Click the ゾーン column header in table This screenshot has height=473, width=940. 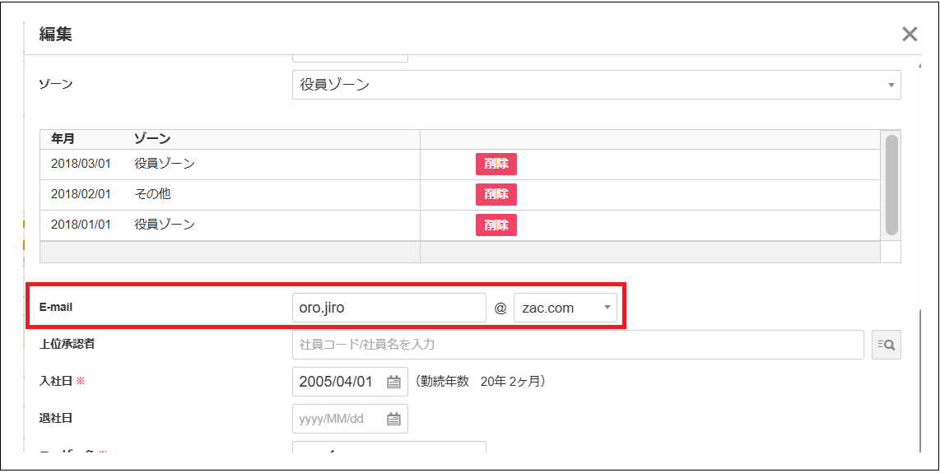[x=152, y=139]
